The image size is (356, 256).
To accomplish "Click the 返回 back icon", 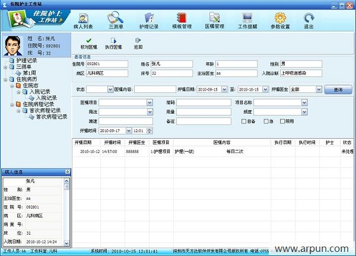I will (x=138, y=44).
